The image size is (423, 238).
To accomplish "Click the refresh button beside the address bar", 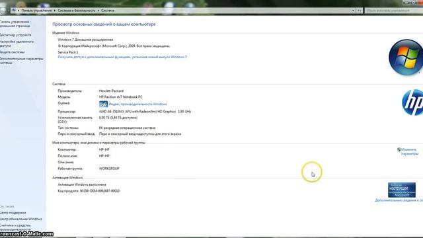I will pos(359,11).
